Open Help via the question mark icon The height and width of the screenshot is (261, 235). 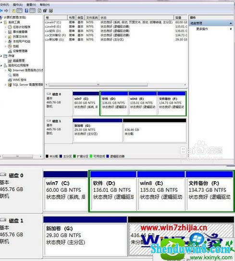[x=26, y=11]
